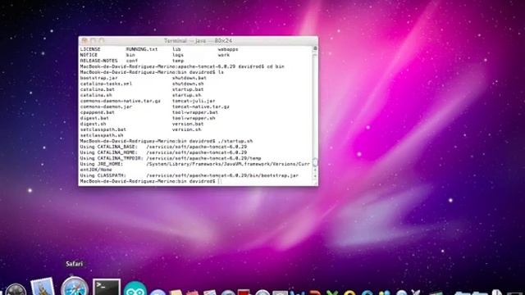525x295 pixels.
Task: Click the 'RUNNING.txt' entry in Terminal
Action: 142,49
